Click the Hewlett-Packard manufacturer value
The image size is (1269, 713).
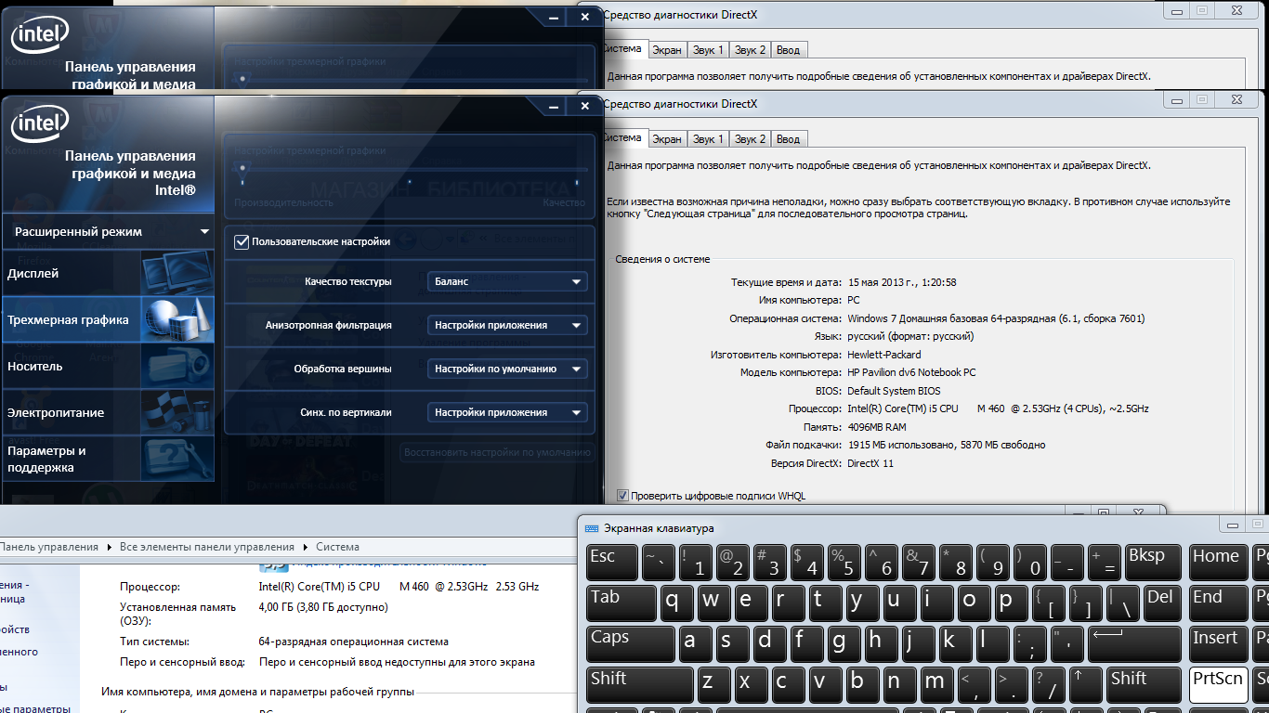(x=884, y=355)
